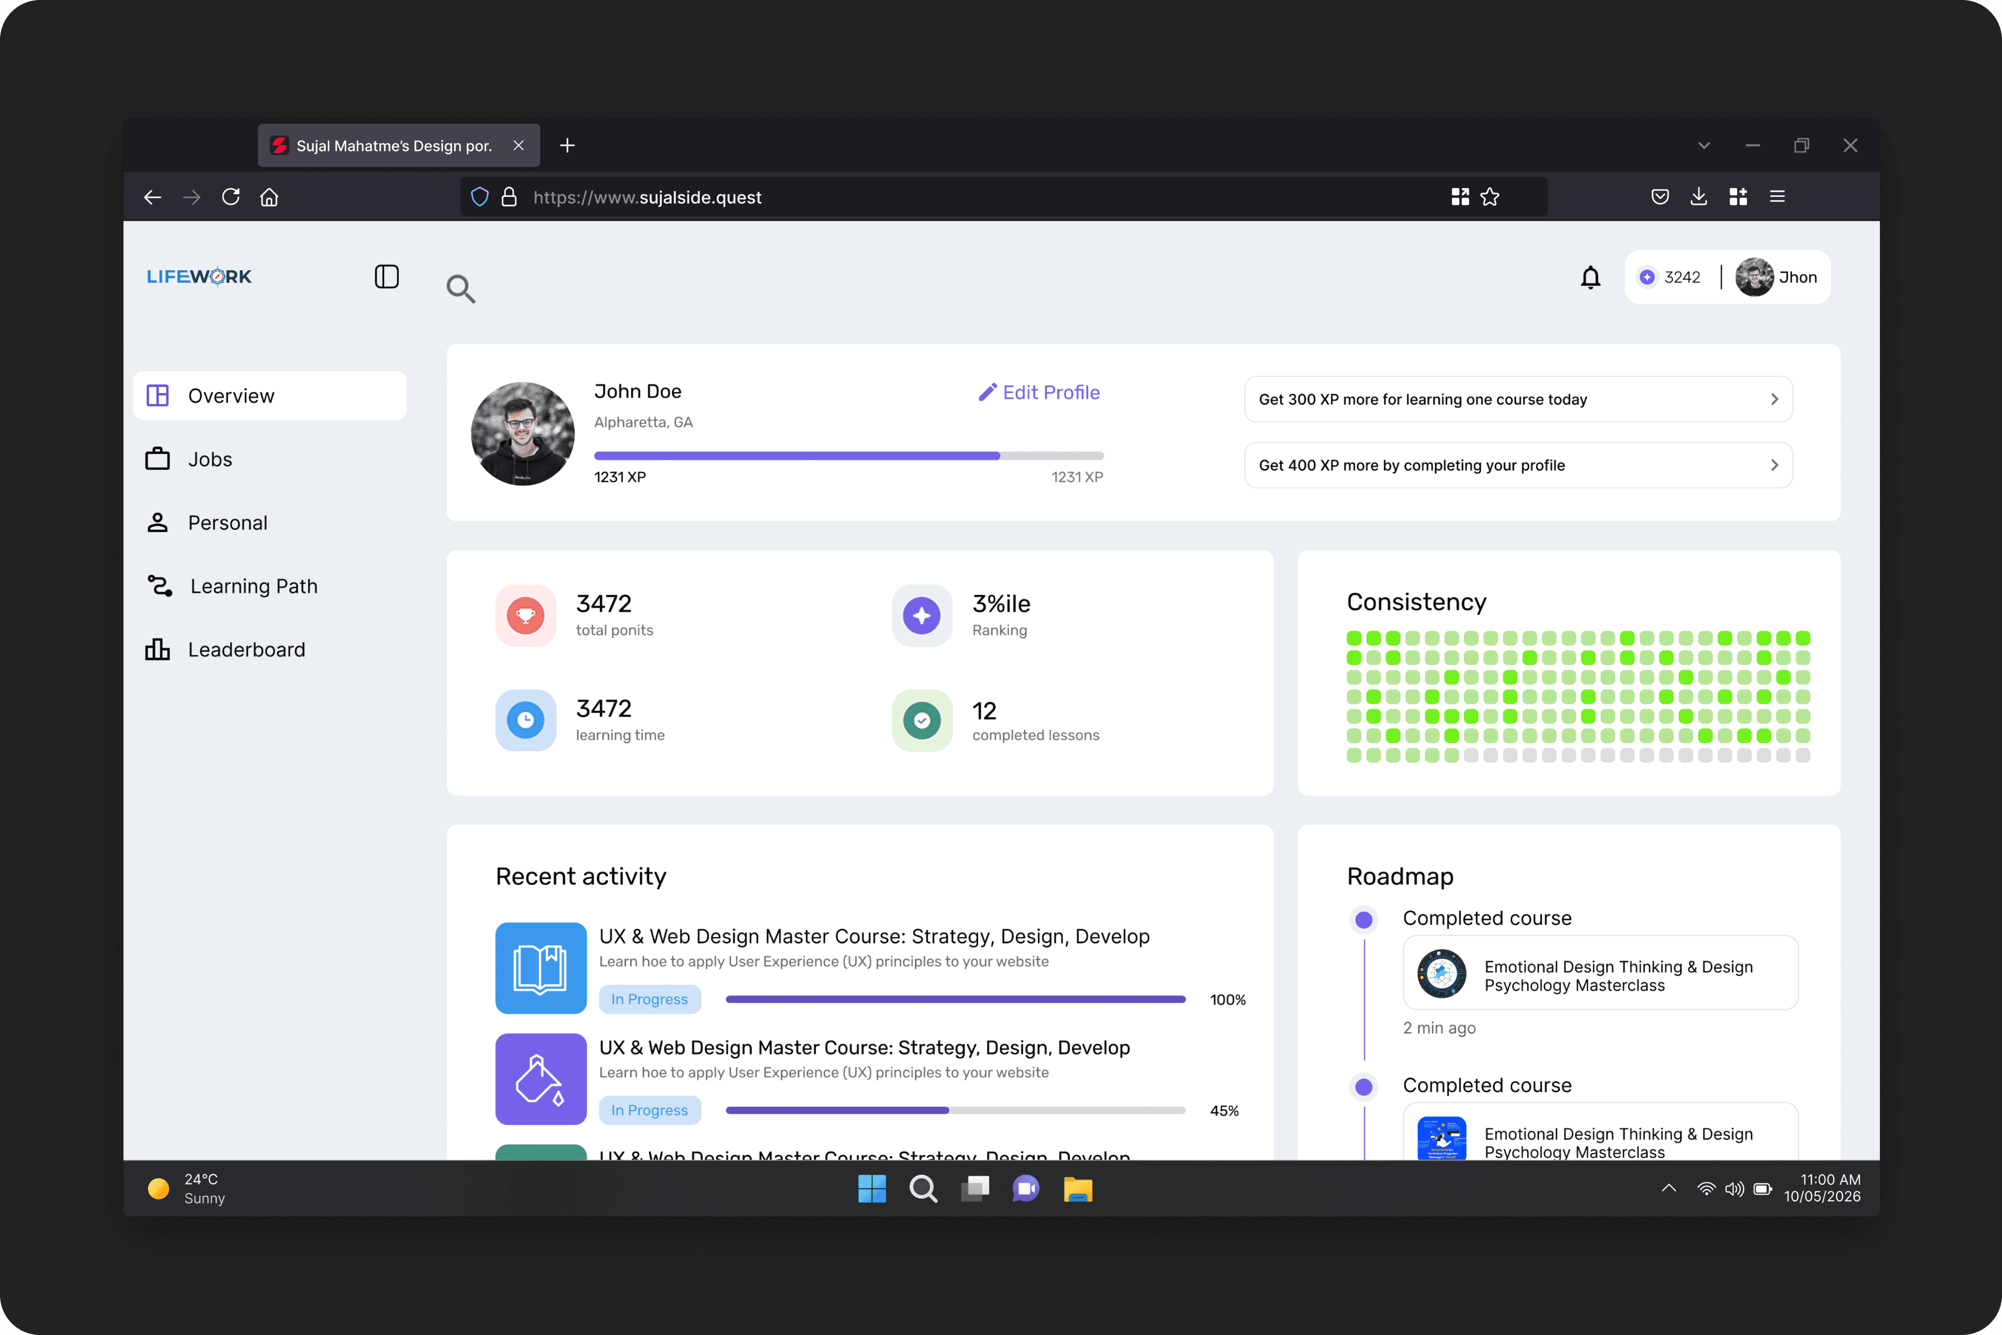Click John Doe's XP progress bar

click(x=848, y=457)
